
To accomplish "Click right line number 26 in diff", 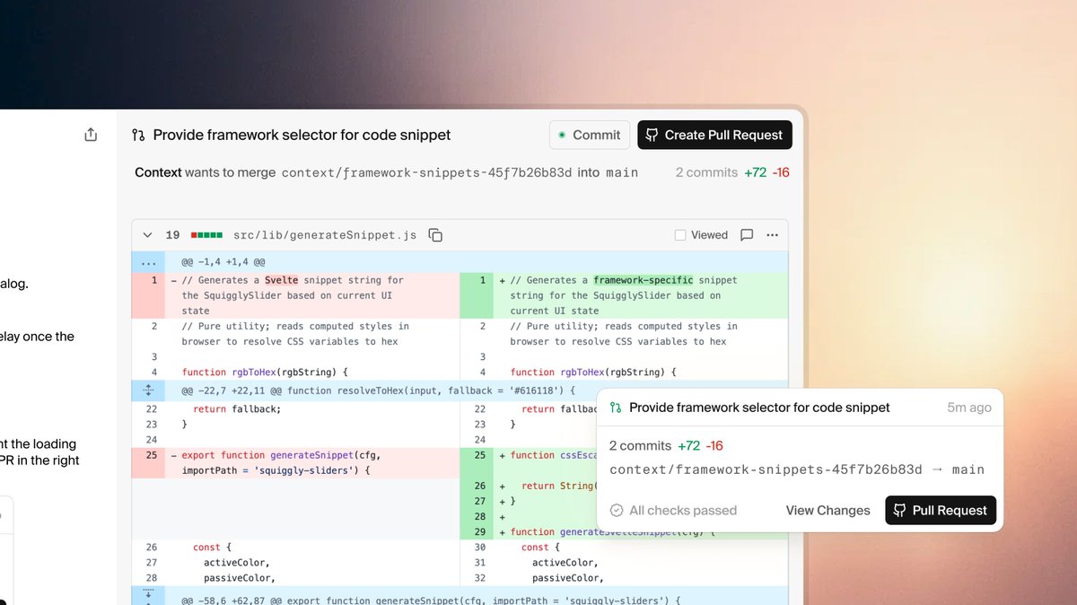I will click(479, 486).
